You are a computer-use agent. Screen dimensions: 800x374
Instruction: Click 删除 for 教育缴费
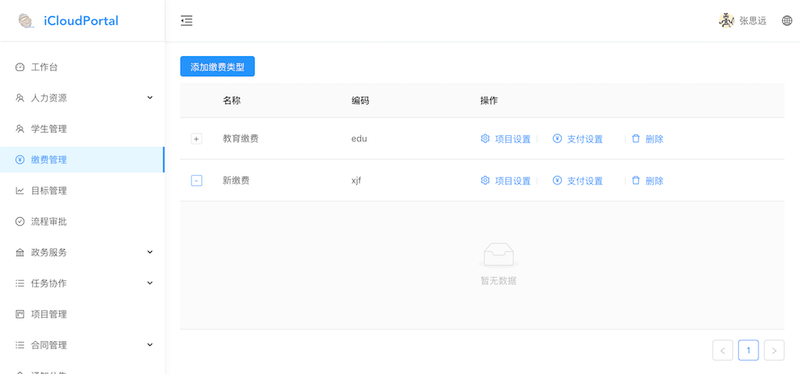654,139
